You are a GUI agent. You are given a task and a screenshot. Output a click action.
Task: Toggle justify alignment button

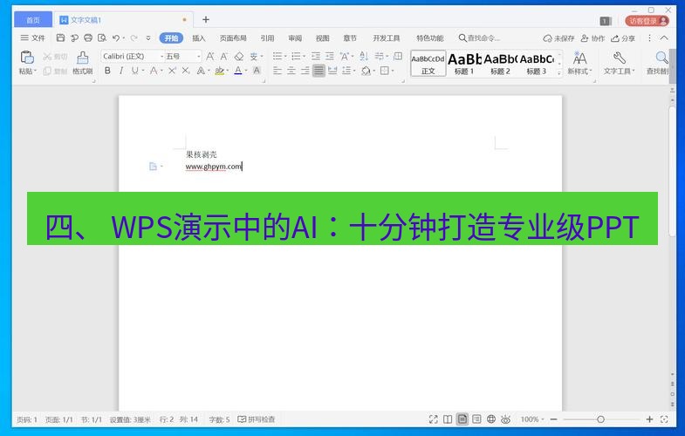point(319,71)
